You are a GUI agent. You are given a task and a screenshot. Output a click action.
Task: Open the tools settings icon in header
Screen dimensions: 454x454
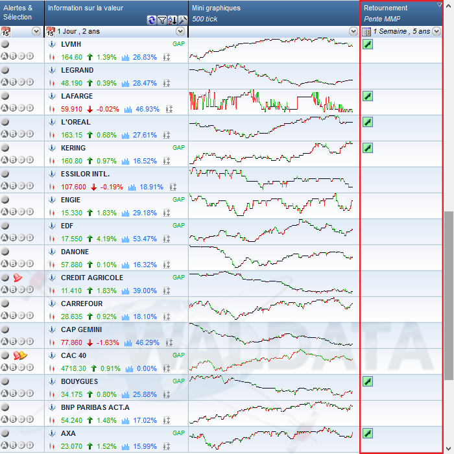[x=183, y=20]
